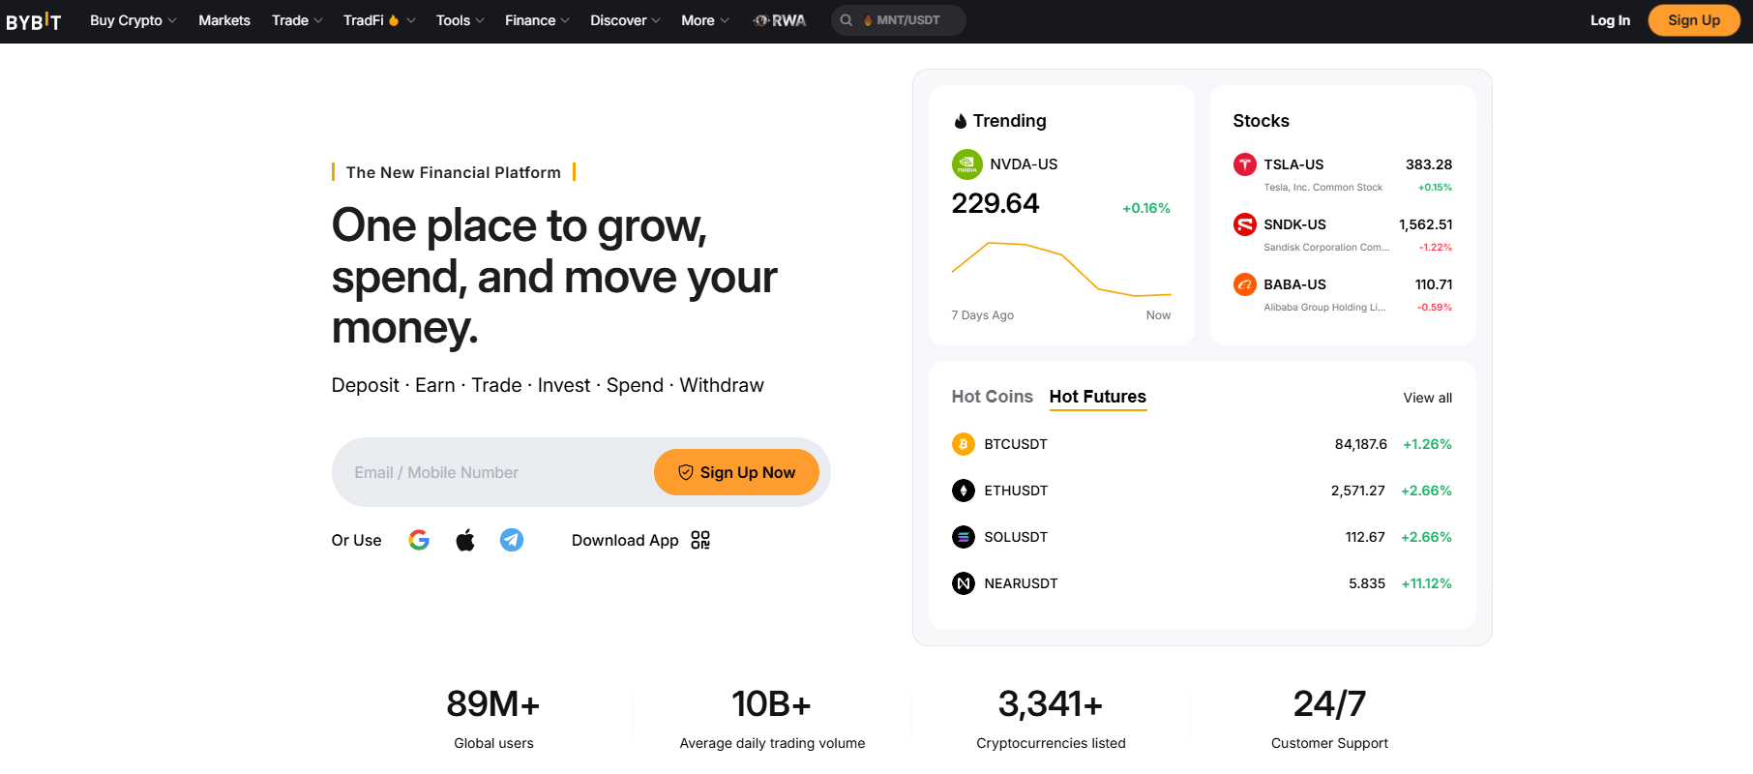Click the BTCUSDT +1.26% change value
Screen dimensions: 1753x774
coord(1427,444)
